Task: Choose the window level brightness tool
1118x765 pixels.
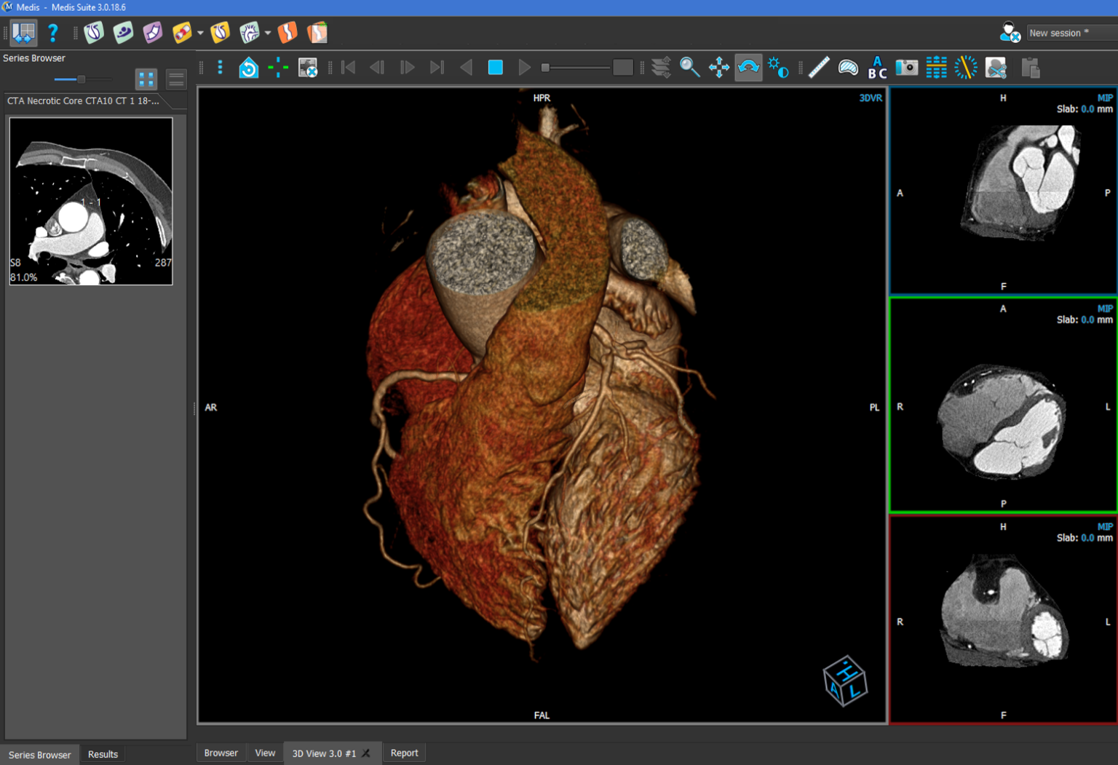Action: pyautogui.click(x=777, y=68)
